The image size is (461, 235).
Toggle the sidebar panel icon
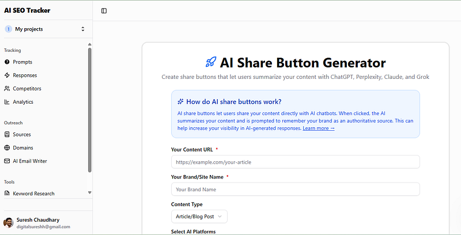(104, 11)
